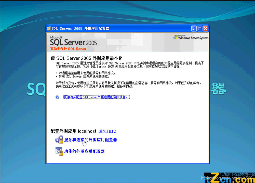The width and height of the screenshot is (255, 183).
Task: Minimize the SQL Server 2005 configuration window
Action: (x=194, y=29)
